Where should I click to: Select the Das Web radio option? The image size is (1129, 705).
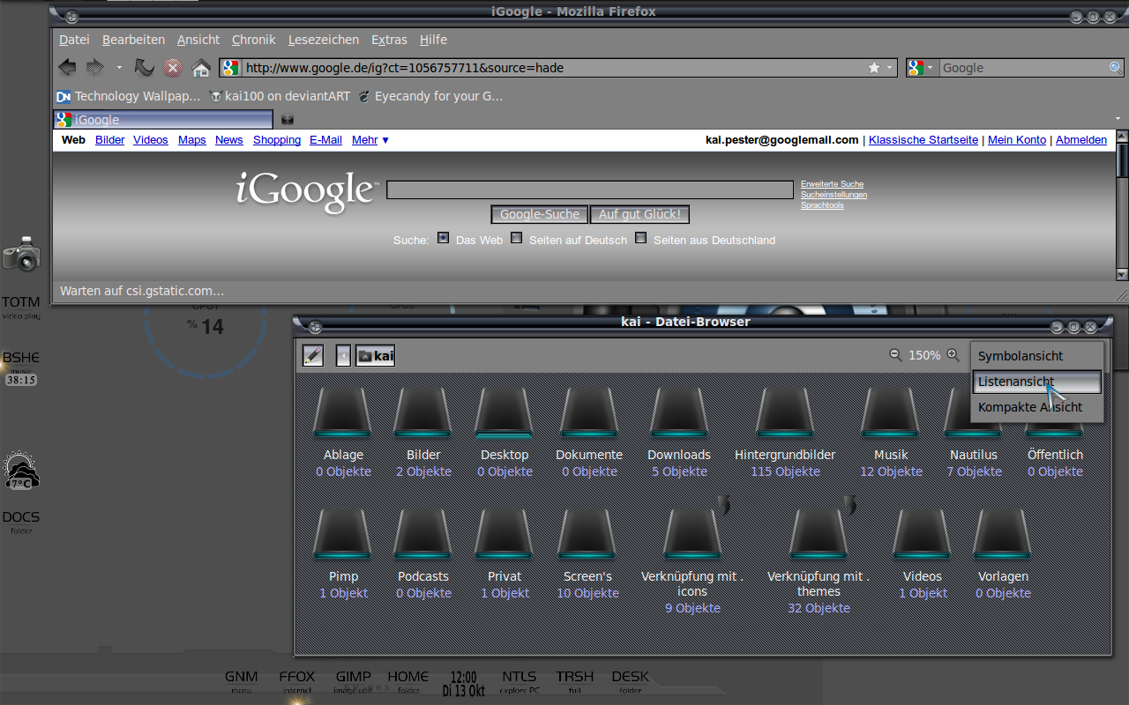tap(444, 238)
